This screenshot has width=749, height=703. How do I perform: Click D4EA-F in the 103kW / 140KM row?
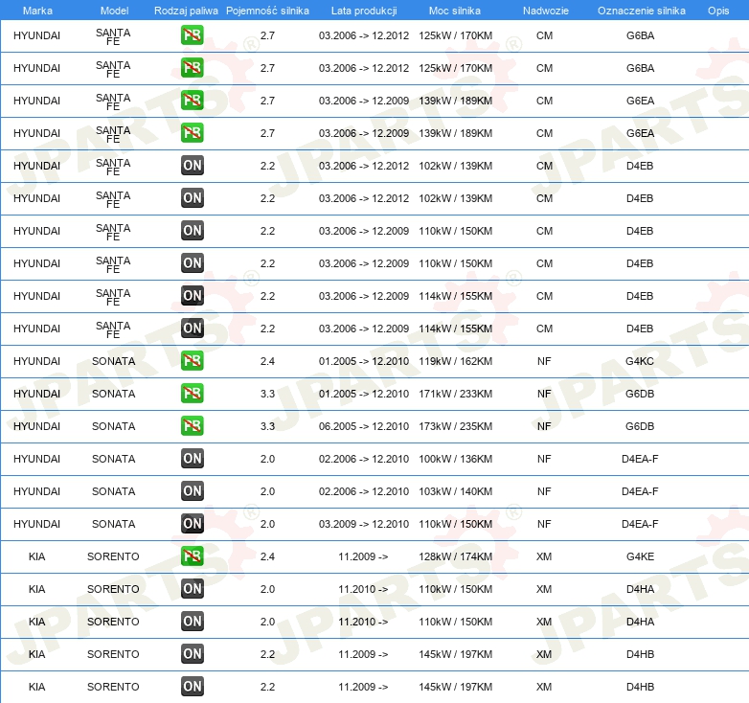640,491
